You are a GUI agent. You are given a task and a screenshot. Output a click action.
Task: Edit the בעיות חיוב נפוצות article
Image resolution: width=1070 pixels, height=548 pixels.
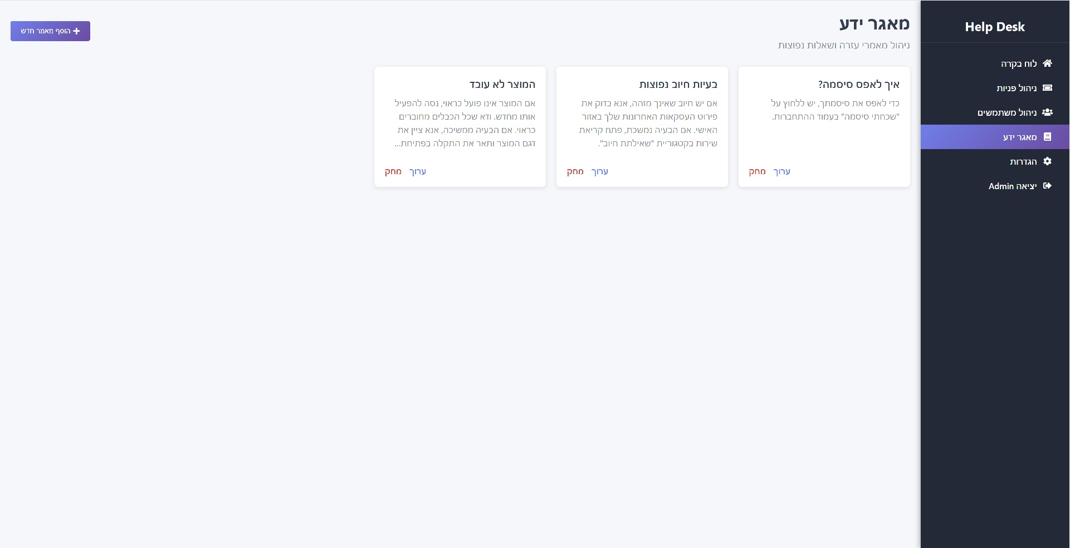click(x=599, y=171)
